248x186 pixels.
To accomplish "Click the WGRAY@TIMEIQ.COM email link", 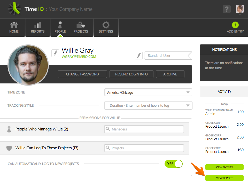I will [x=79, y=57].
